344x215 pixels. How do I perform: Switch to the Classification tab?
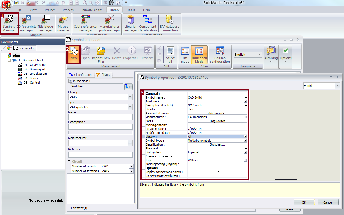[x=80, y=75]
